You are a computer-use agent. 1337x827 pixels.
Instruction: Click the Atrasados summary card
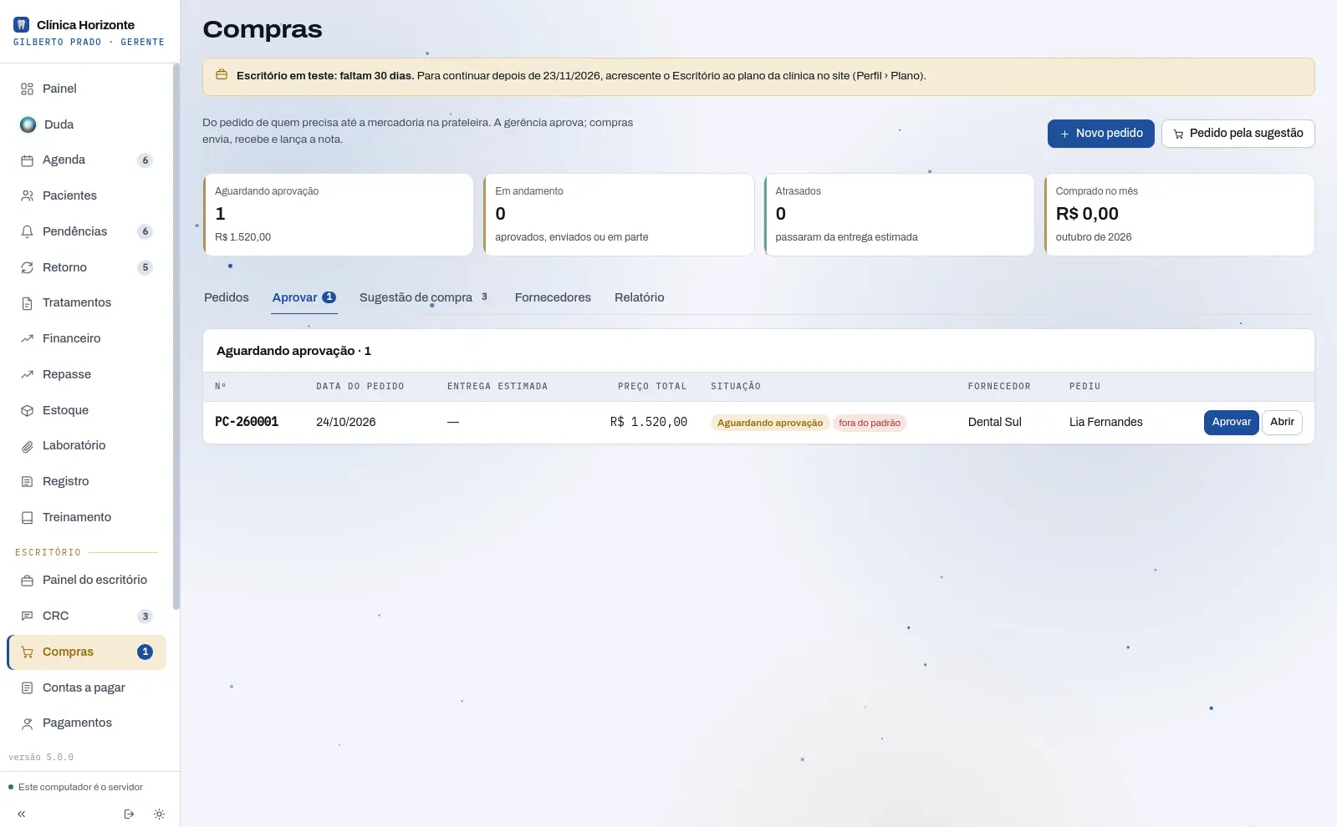[899, 215]
